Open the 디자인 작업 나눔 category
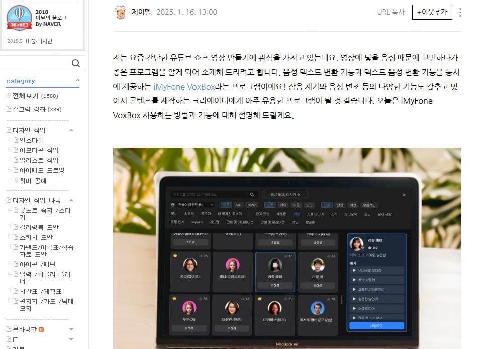Image resolution: width=488 pixels, height=349 pixels. (36, 200)
